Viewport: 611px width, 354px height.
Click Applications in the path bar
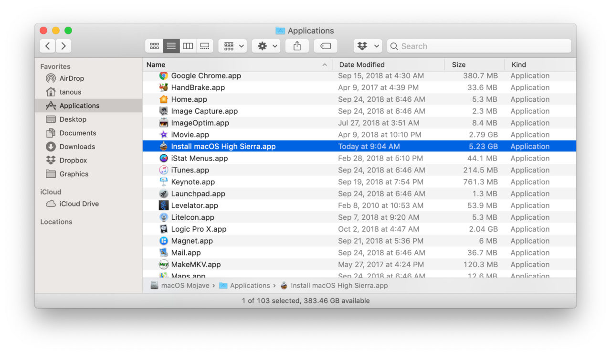(245, 285)
